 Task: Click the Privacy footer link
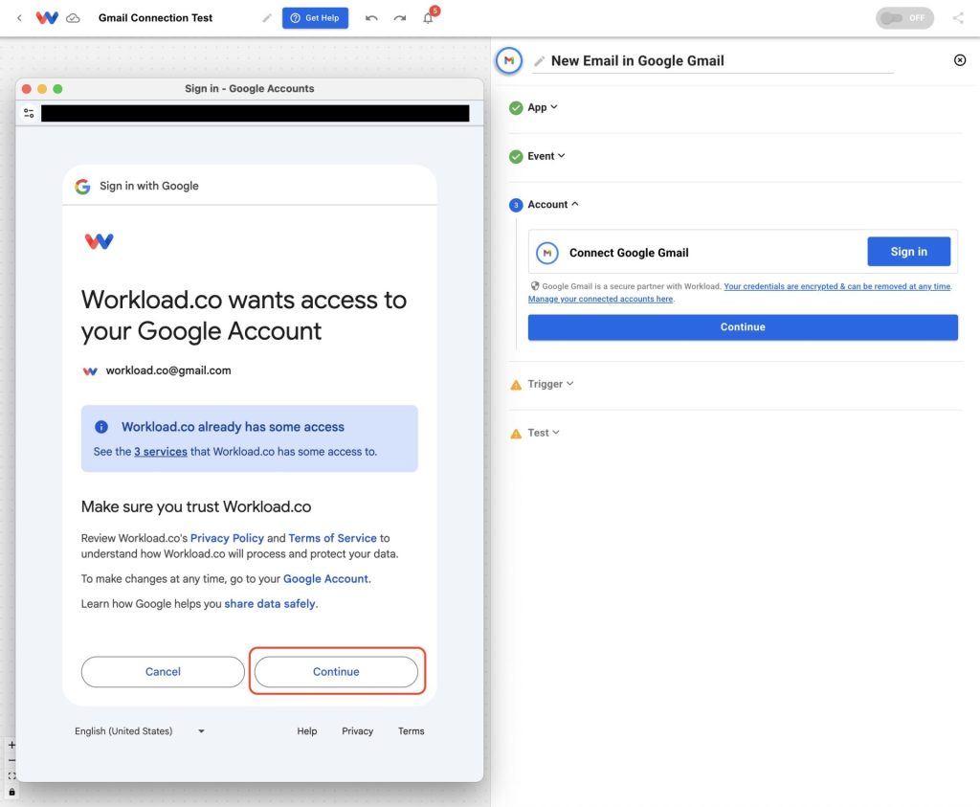(x=358, y=730)
